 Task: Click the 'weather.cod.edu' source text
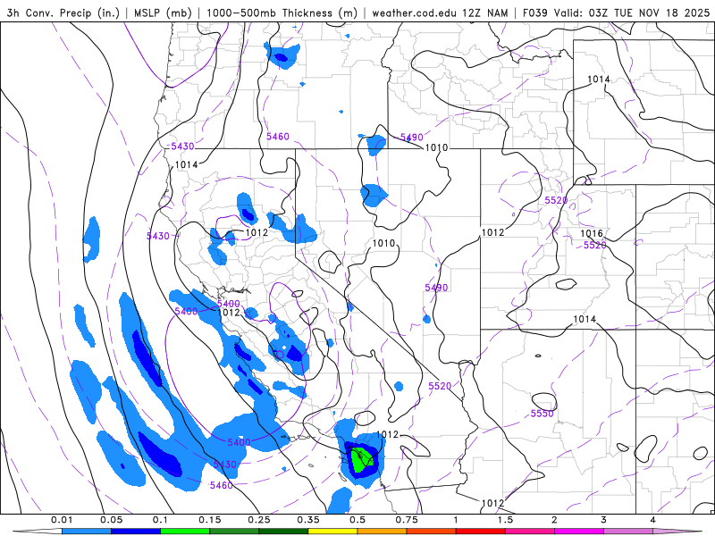click(x=414, y=13)
